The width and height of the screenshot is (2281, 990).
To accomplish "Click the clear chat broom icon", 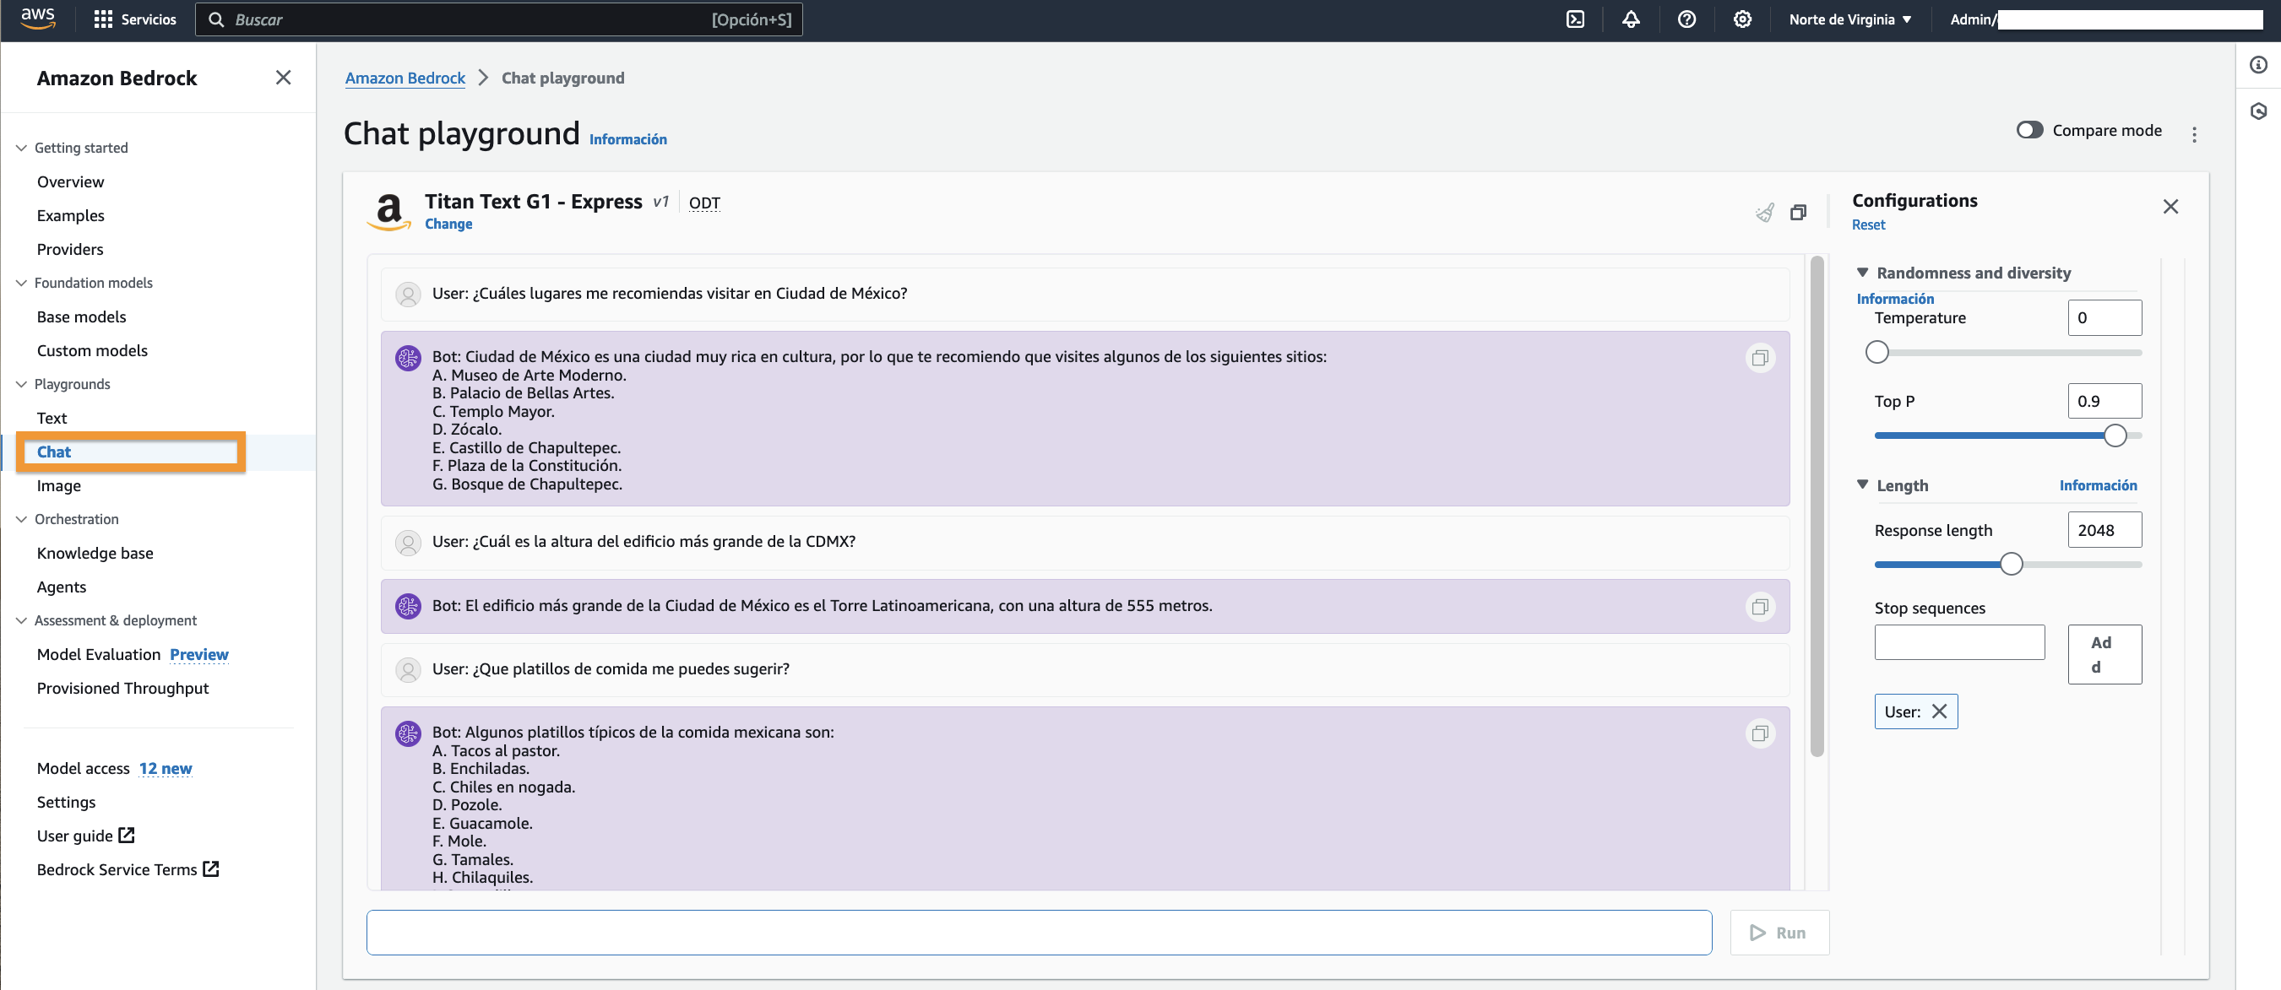I will click(1765, 213).
